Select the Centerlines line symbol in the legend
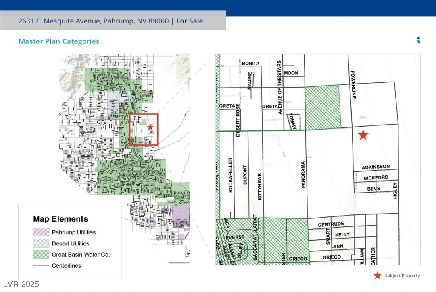Image resolution: width=436 pixels, height=292 pixels. click(x=41, y=266)
